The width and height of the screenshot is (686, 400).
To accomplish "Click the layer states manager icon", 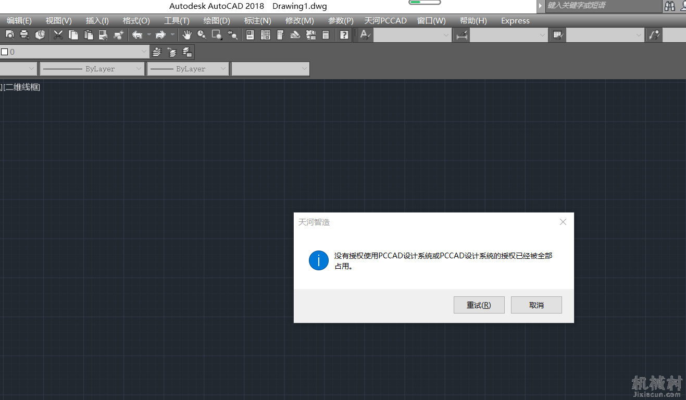I will [188, 52].
